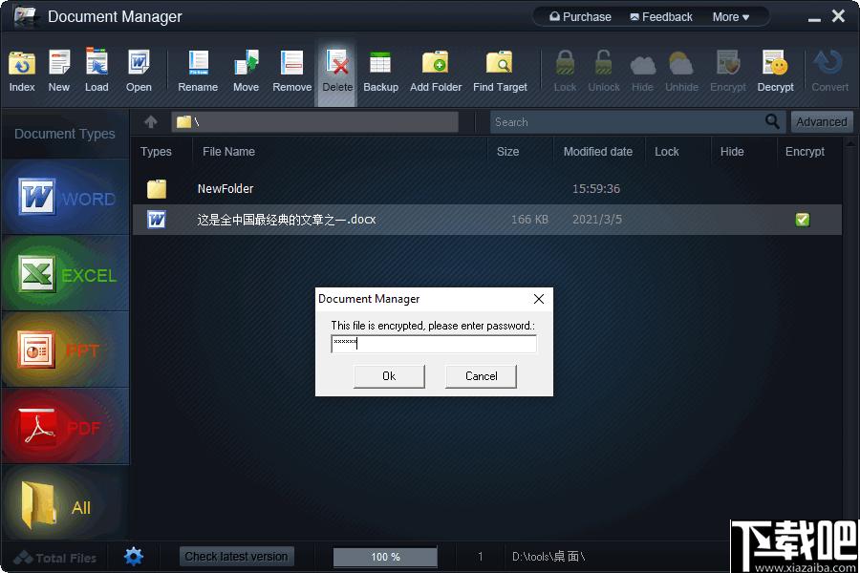The width and height of the screenshot is (860, 573).
Task: Click the Convert toolbar icon
Action: click(828, 62)
